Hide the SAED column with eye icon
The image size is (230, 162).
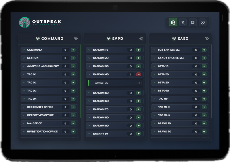pyautogui.click(x=207, y=39)
